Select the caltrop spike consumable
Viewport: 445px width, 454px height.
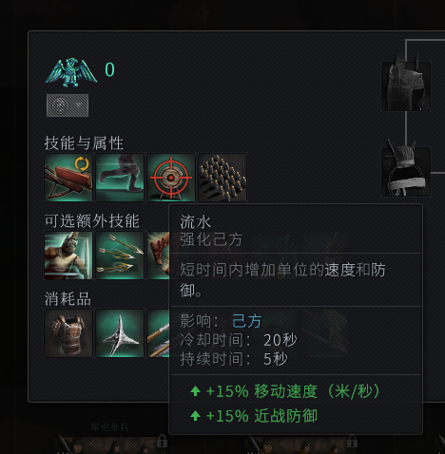[120, 333]
